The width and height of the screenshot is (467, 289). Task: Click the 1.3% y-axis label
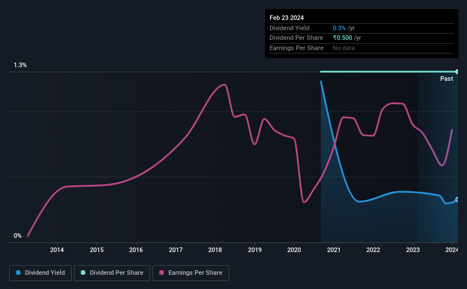click(20, 65)
